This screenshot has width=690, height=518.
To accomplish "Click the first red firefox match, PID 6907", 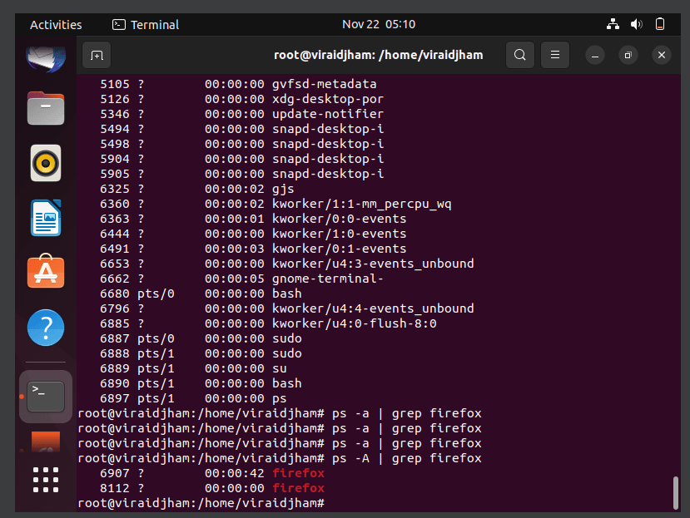I will tap(298, 473).
